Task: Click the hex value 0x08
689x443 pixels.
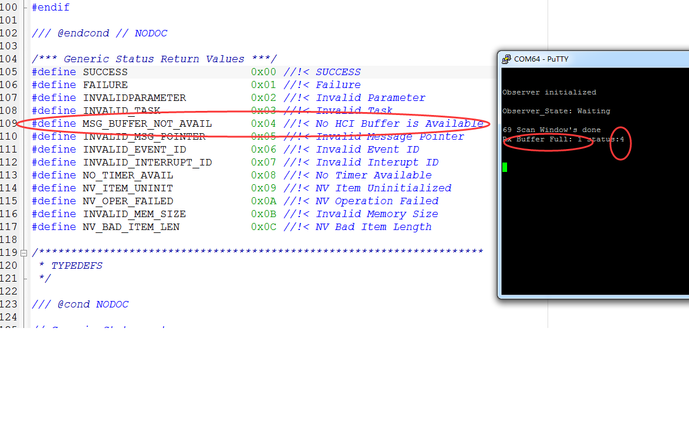Action: point(264,175)
